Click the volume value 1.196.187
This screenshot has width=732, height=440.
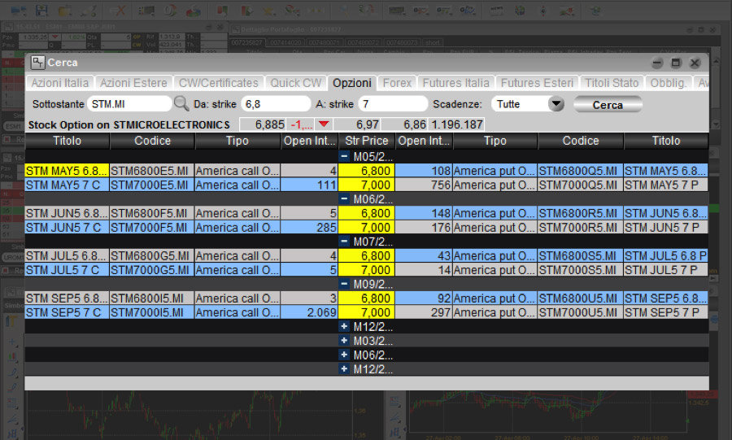(x=457, y=124)
